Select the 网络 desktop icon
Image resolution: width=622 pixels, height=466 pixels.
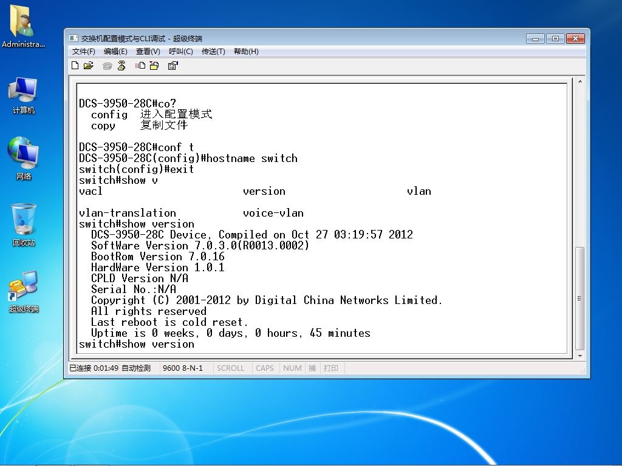pyautogui.click(x=23, y=158)
